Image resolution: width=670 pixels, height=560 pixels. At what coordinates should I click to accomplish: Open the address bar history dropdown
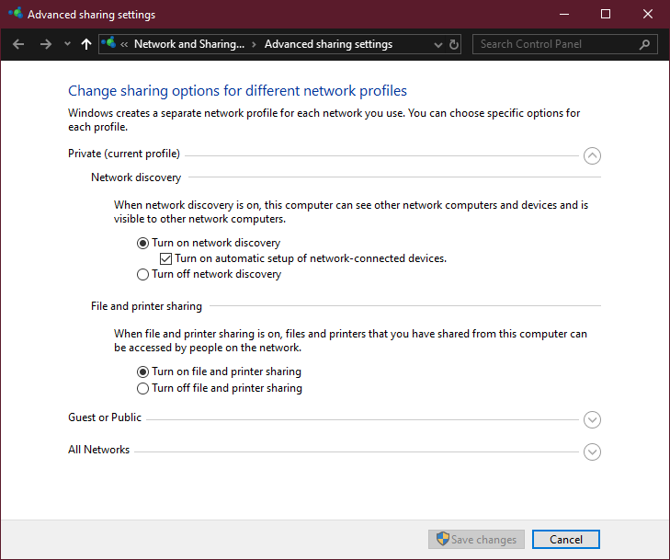437,44
